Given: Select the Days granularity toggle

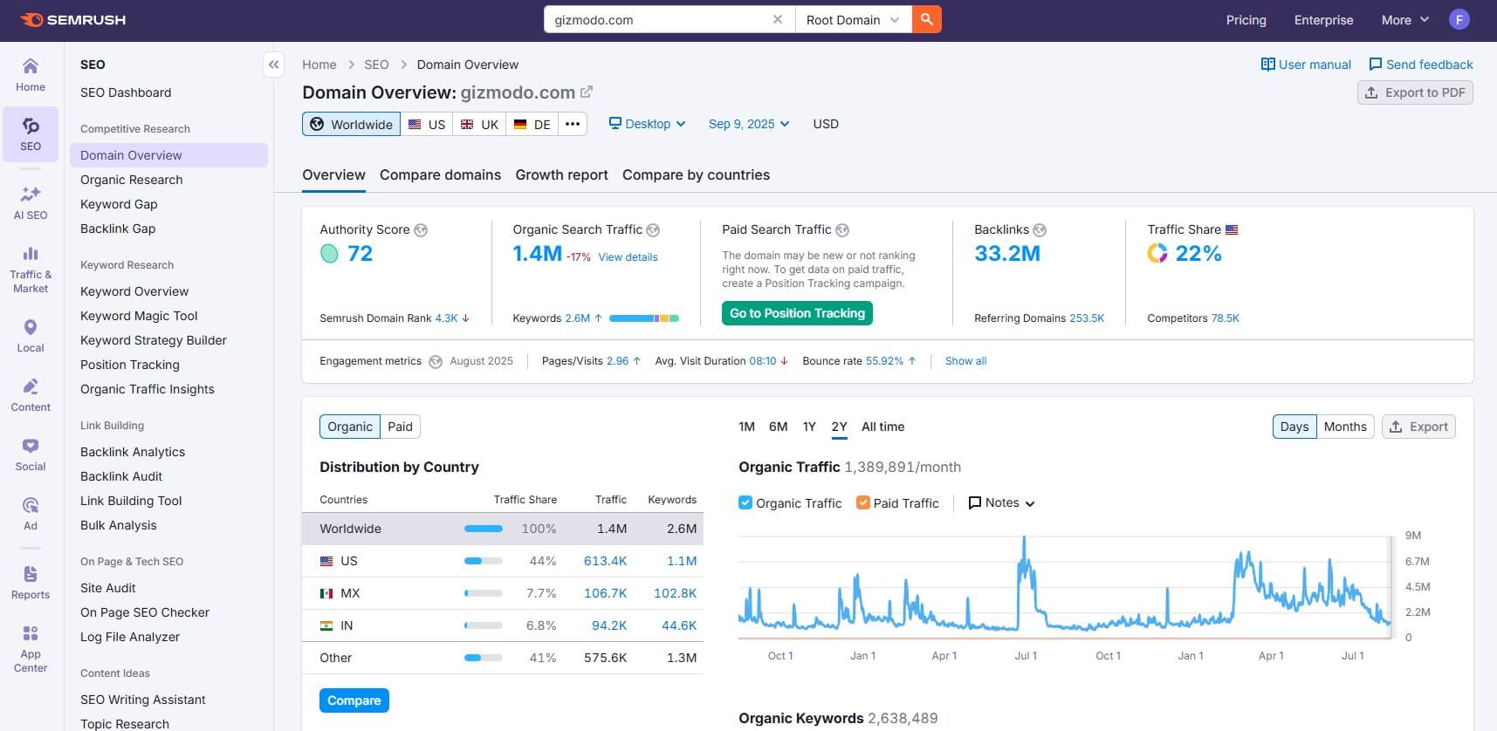Looking at the screenshot, I should [x=1294, y=427].
